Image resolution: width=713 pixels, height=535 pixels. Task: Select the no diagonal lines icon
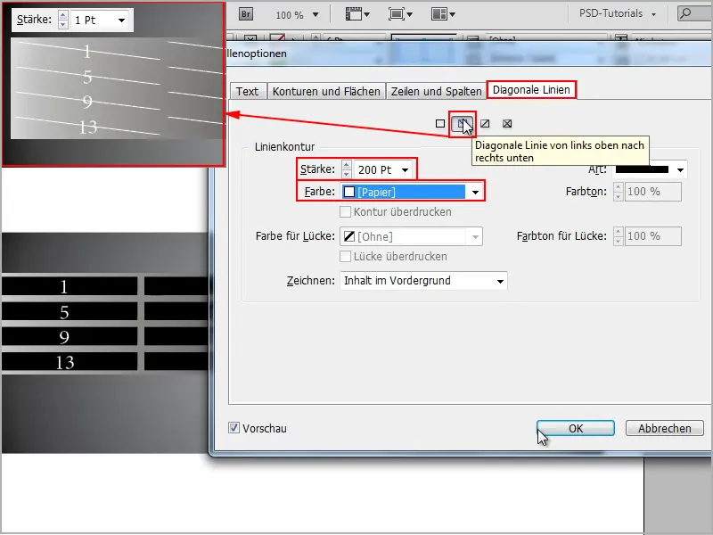(439, 124)
